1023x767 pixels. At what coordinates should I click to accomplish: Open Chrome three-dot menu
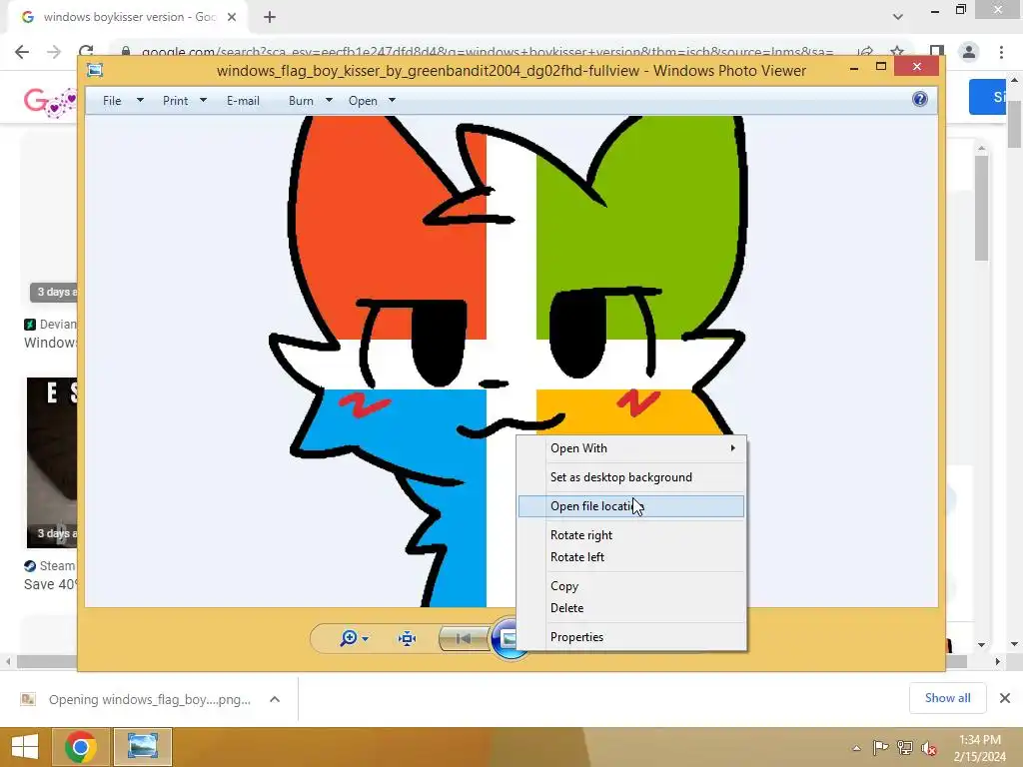1001,52
